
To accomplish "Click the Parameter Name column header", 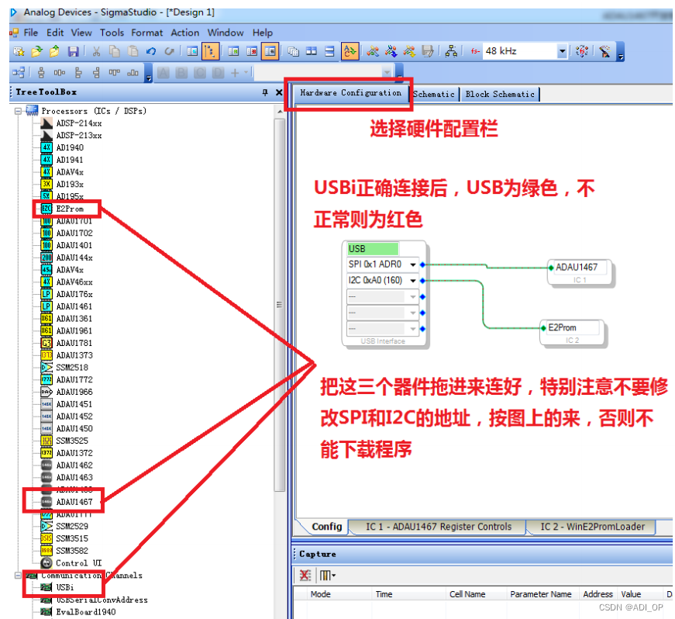I will [x=541, y=594].
